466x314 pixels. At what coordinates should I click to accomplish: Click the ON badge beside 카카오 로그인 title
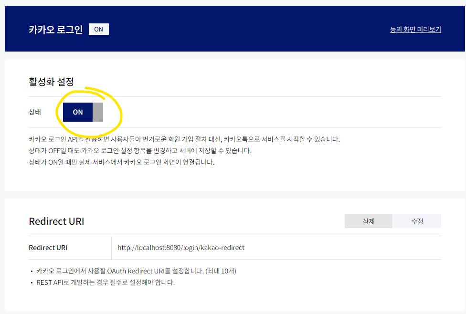(99, 29)
